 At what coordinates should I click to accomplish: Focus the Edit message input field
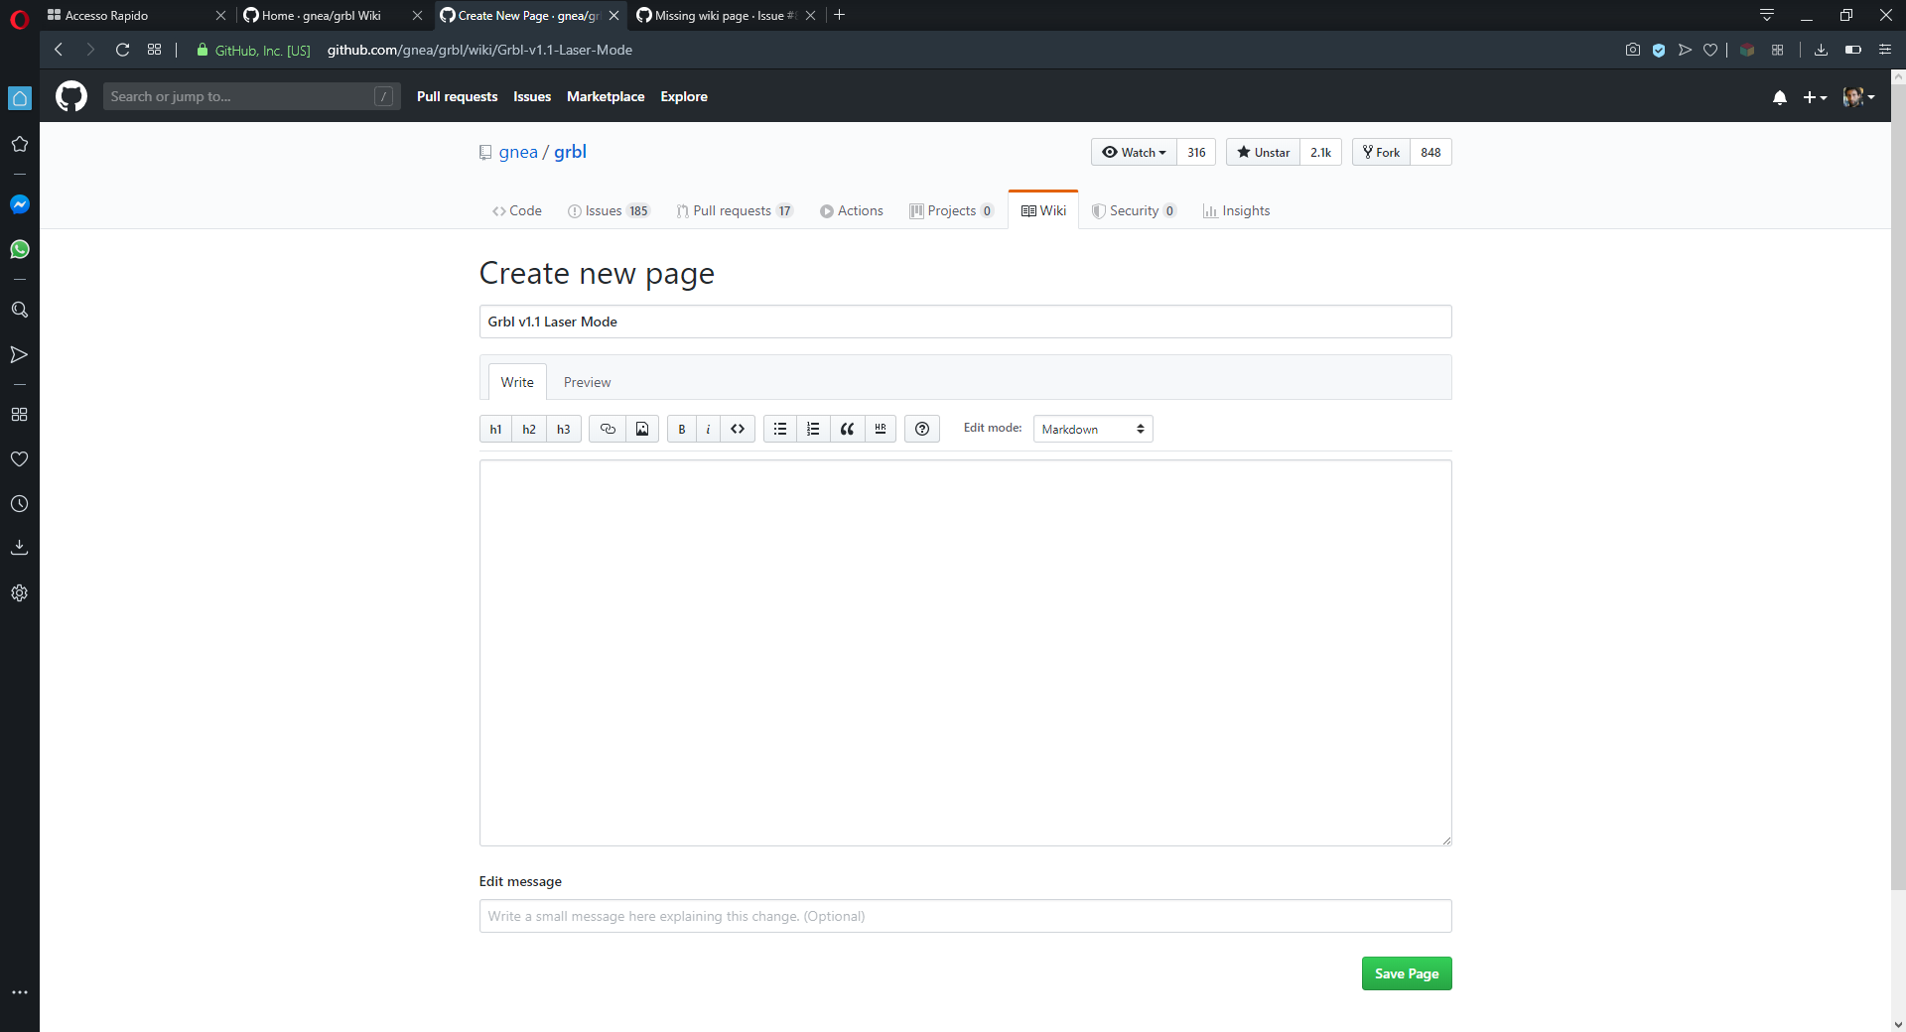[965, 916]
